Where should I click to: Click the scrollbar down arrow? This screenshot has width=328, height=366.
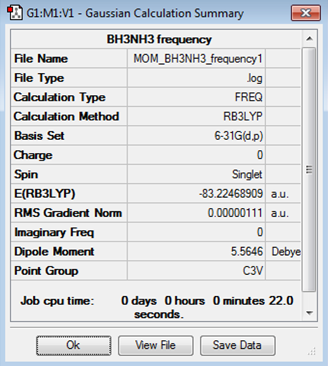(x=310, y=312)
